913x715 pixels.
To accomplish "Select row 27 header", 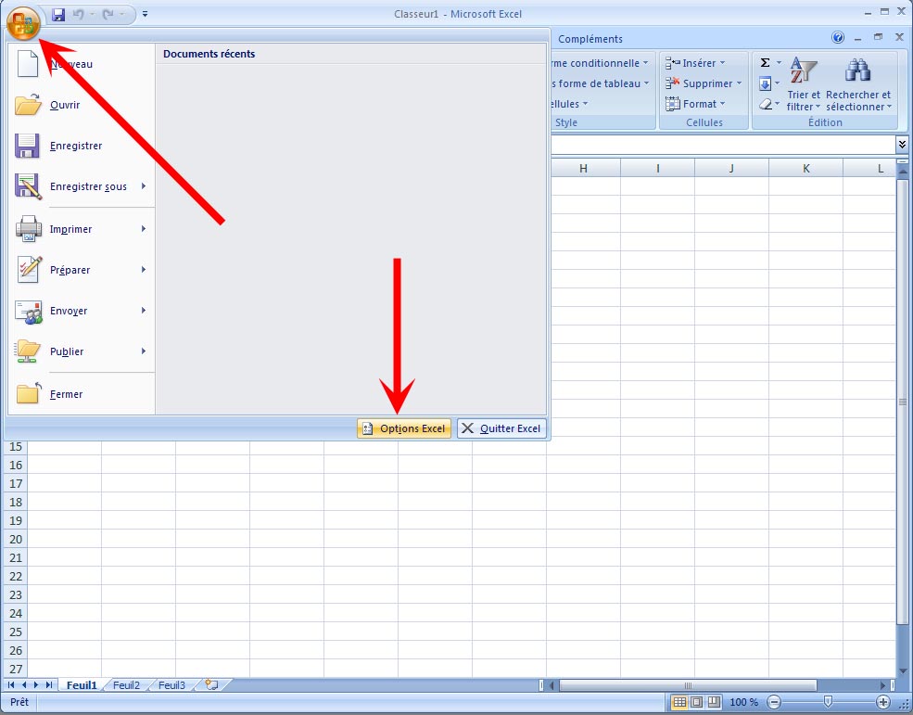I will click(x=16, y=669).
